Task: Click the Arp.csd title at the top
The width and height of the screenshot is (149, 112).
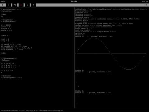Action: pos(74,2)
